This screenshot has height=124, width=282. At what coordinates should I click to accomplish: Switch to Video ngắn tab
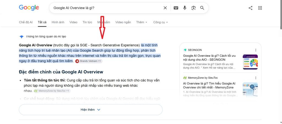[123, 22]
